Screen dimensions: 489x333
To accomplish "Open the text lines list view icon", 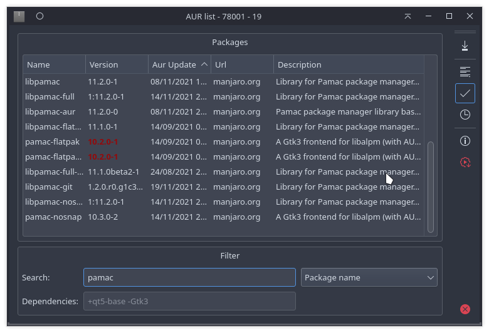I will click(465, 71).
